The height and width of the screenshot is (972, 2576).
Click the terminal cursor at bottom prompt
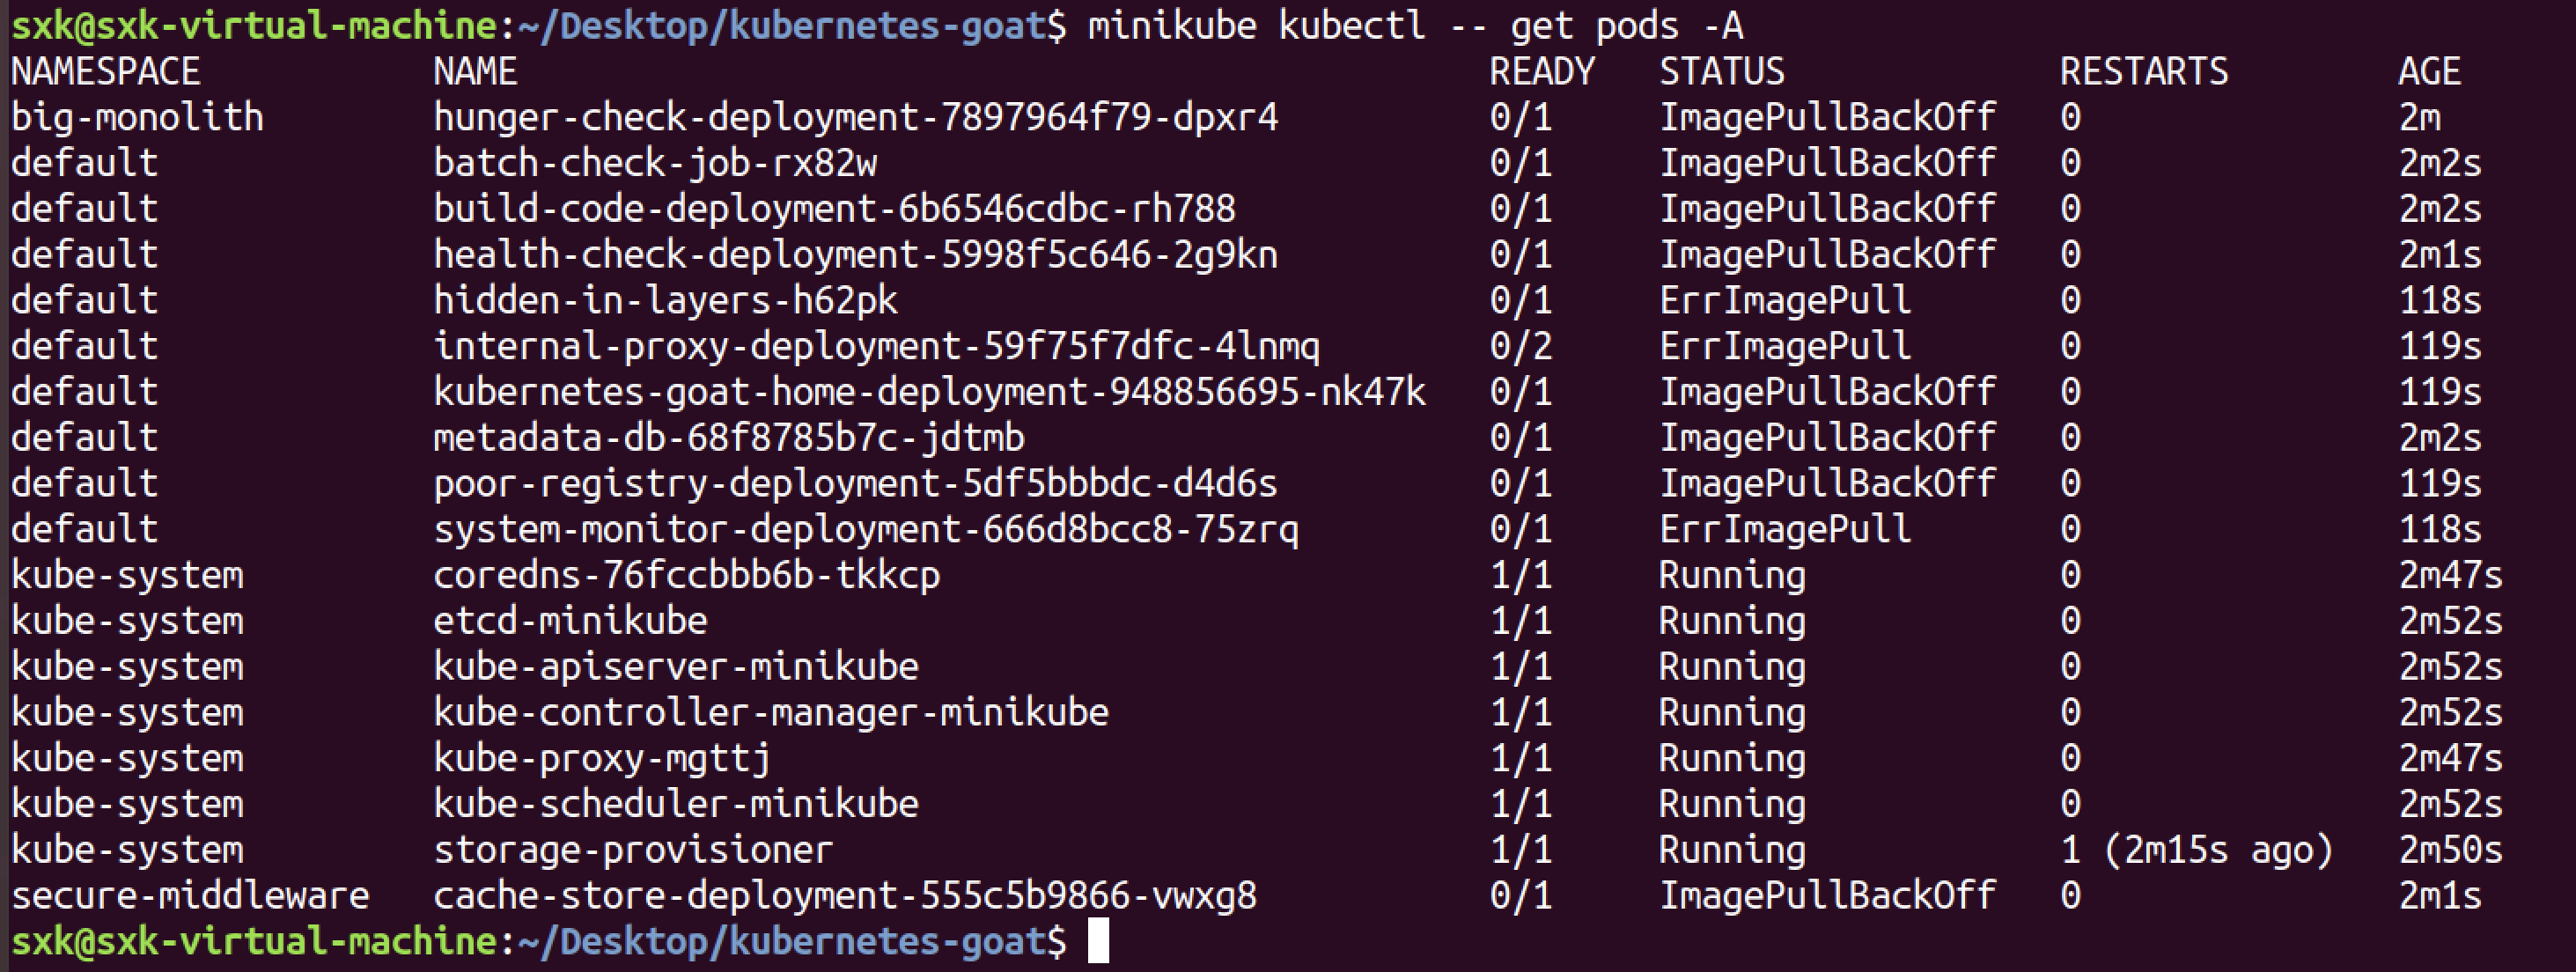(1098, 942)
